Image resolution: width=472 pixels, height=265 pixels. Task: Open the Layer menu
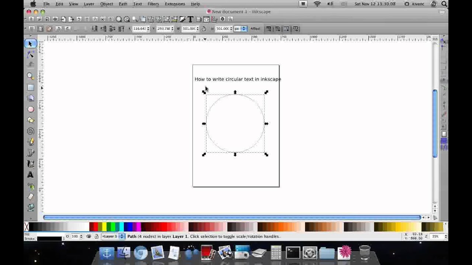(89, 4)
